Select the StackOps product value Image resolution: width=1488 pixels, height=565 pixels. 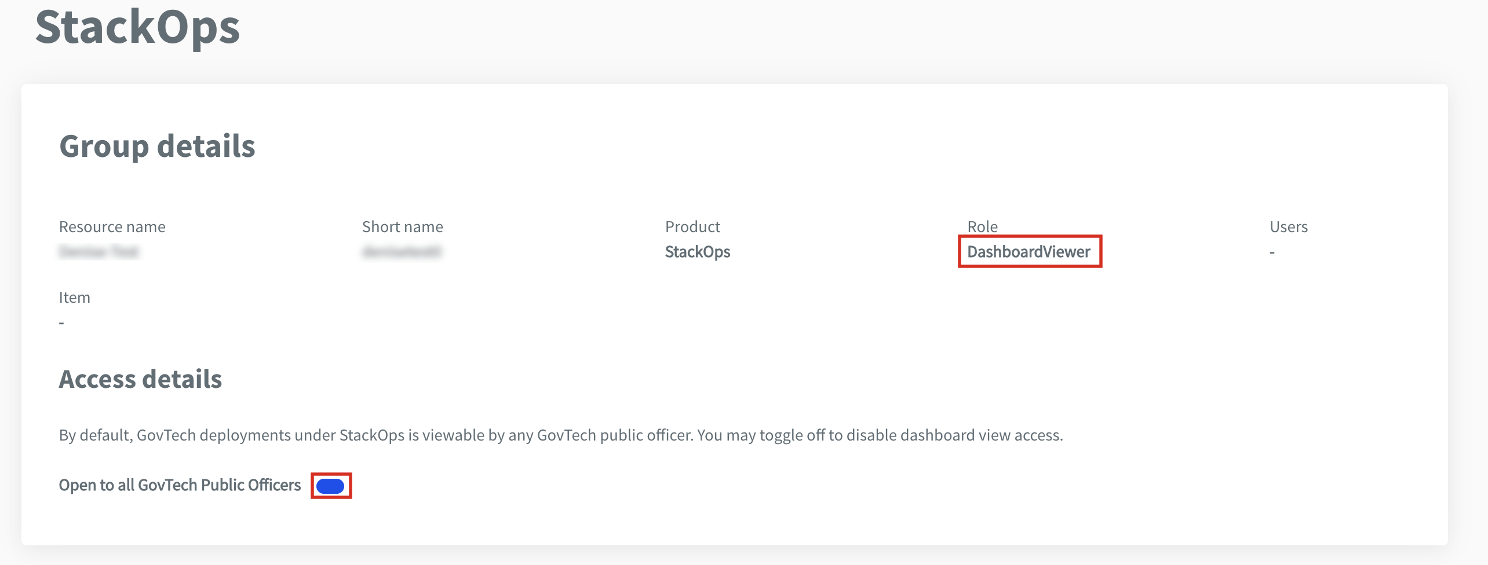coord(698,251)
